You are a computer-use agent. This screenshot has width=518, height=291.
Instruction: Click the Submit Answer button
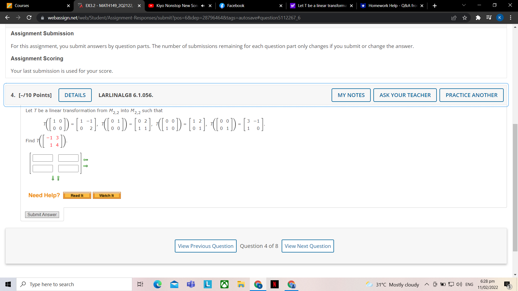click(42, 214)
